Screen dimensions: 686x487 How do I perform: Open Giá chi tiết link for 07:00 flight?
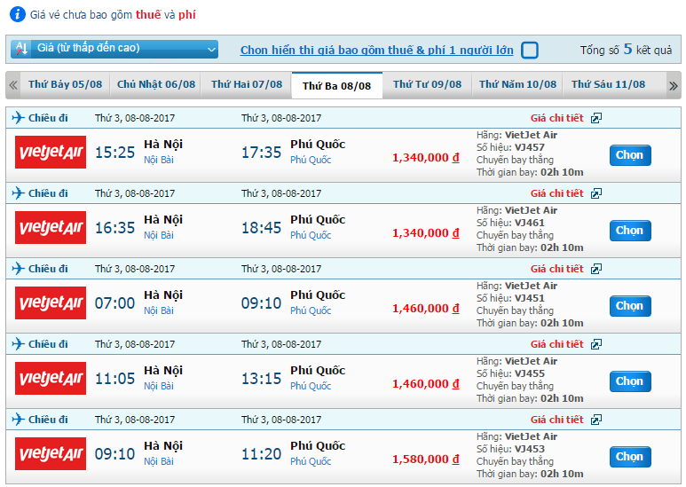pyautogui.click(x=557, y=269)
